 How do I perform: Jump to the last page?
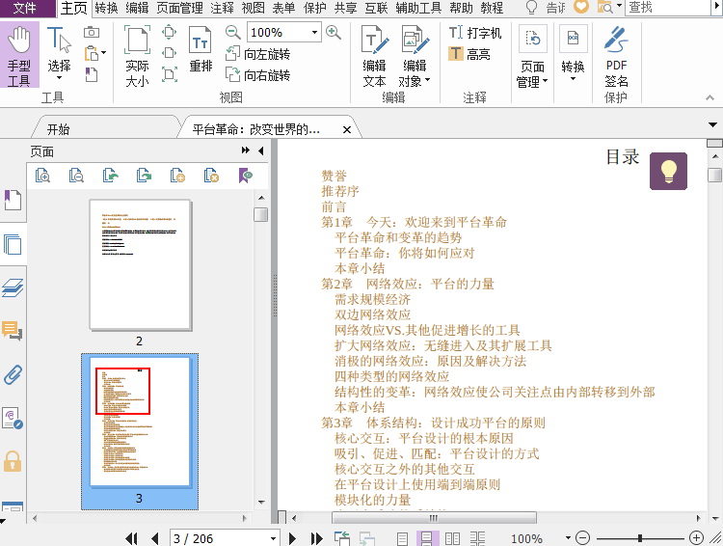point(317,538)
